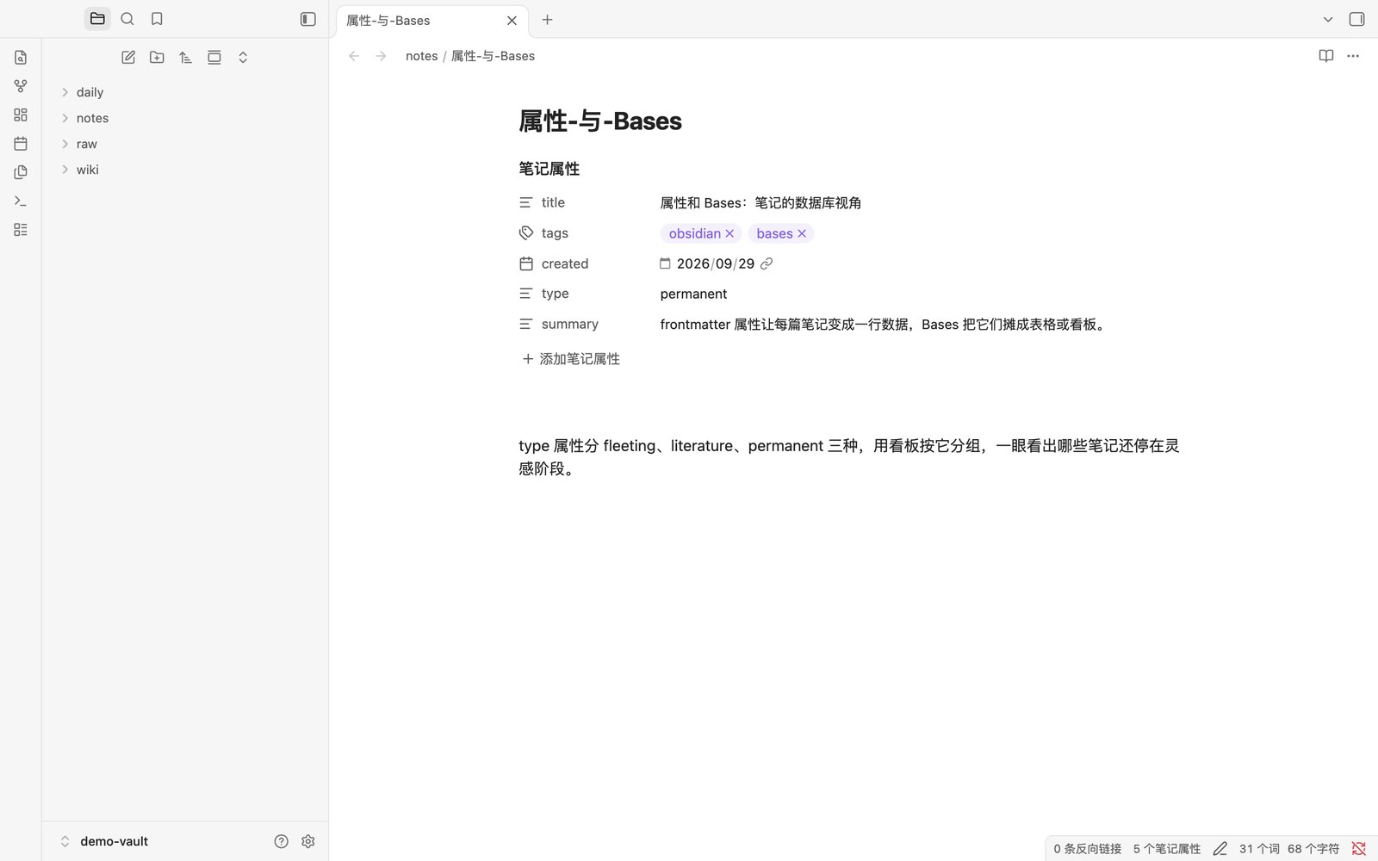Open the tab list dropdown arrow
Screen dimensions: 1378x861
pos(1328,19)
